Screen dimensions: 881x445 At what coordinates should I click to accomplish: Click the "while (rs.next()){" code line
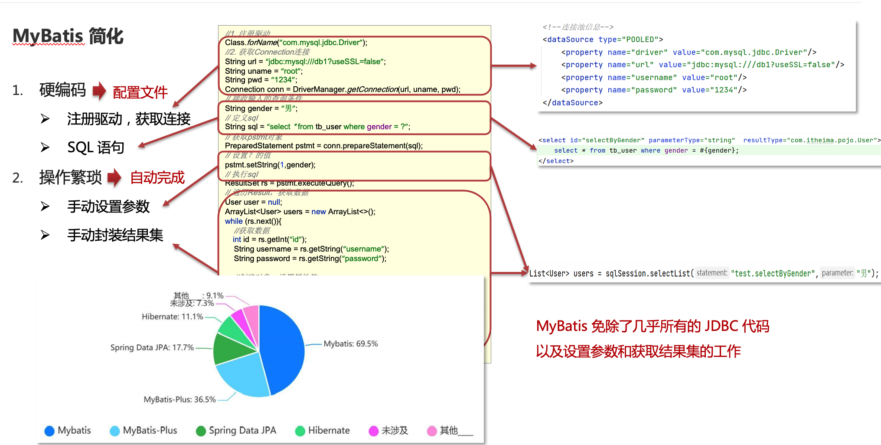pos(253,221)
